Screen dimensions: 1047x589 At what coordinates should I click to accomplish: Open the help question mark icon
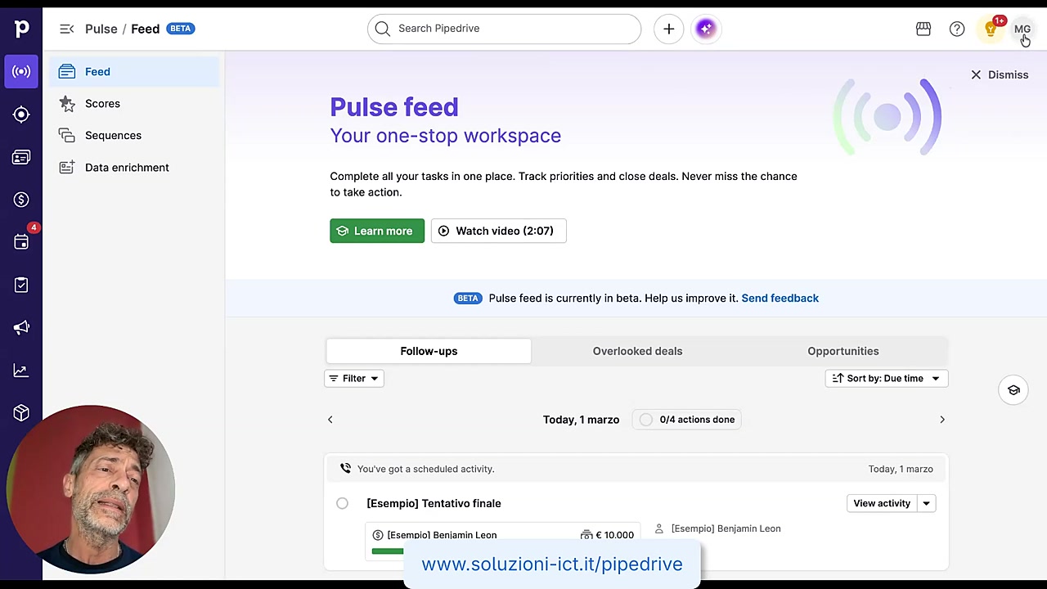[957, 29]
